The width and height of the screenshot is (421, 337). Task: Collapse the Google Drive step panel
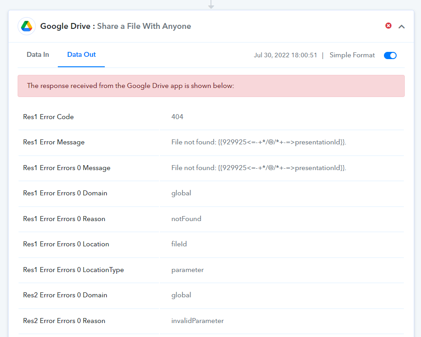point(402,27)
